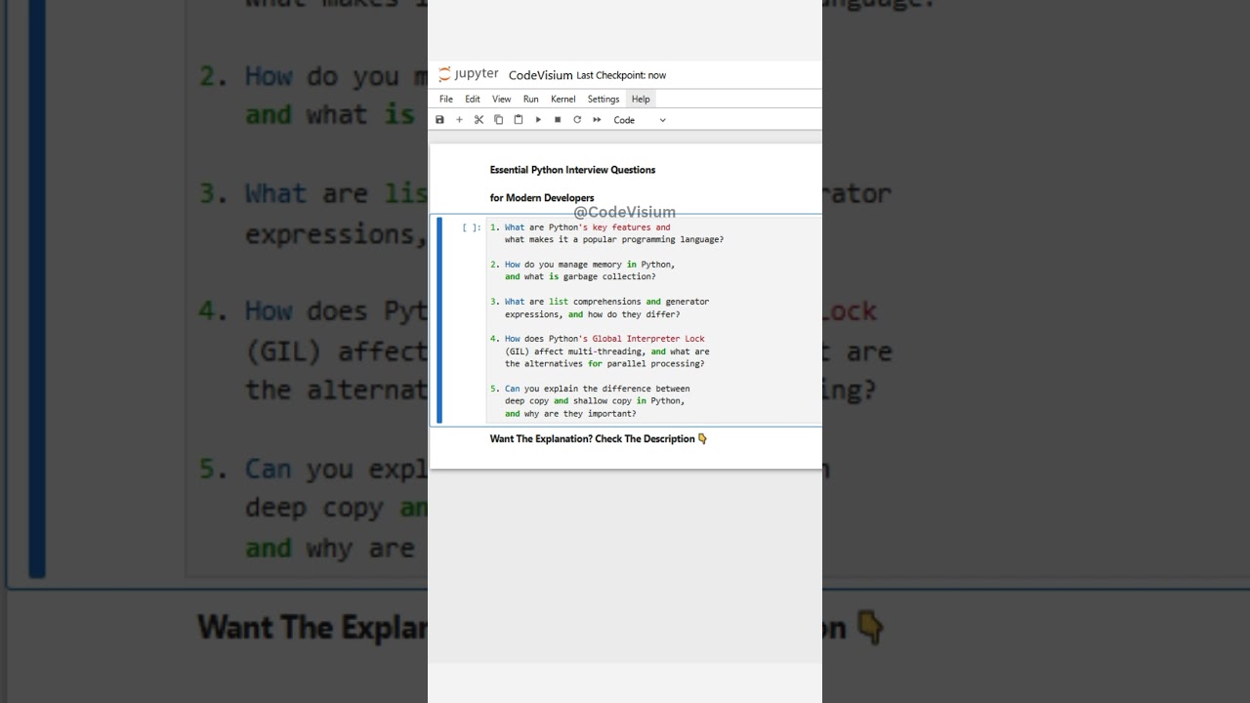Open the Run menu
The width and height of the screenshot is (1250, 703).
tap(530, 99)
